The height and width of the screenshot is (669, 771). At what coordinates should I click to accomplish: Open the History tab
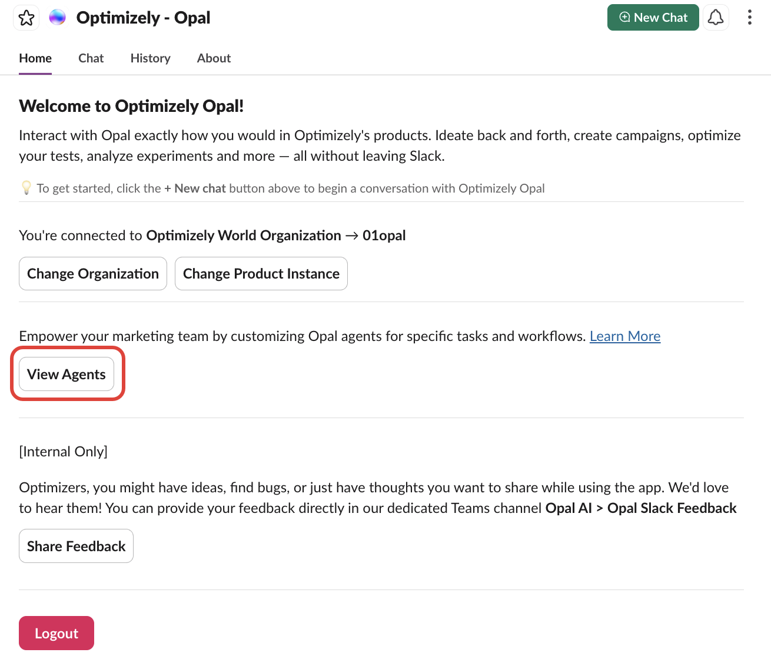click(x=150, y=58)
